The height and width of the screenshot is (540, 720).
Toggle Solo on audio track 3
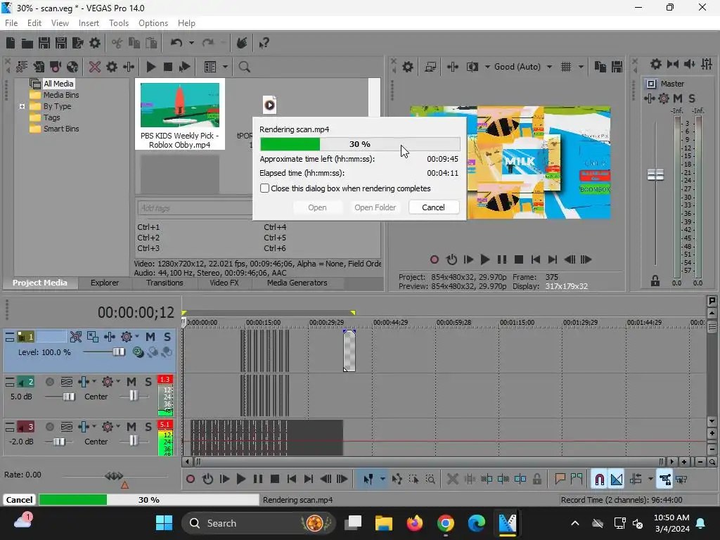pos(148,427)
